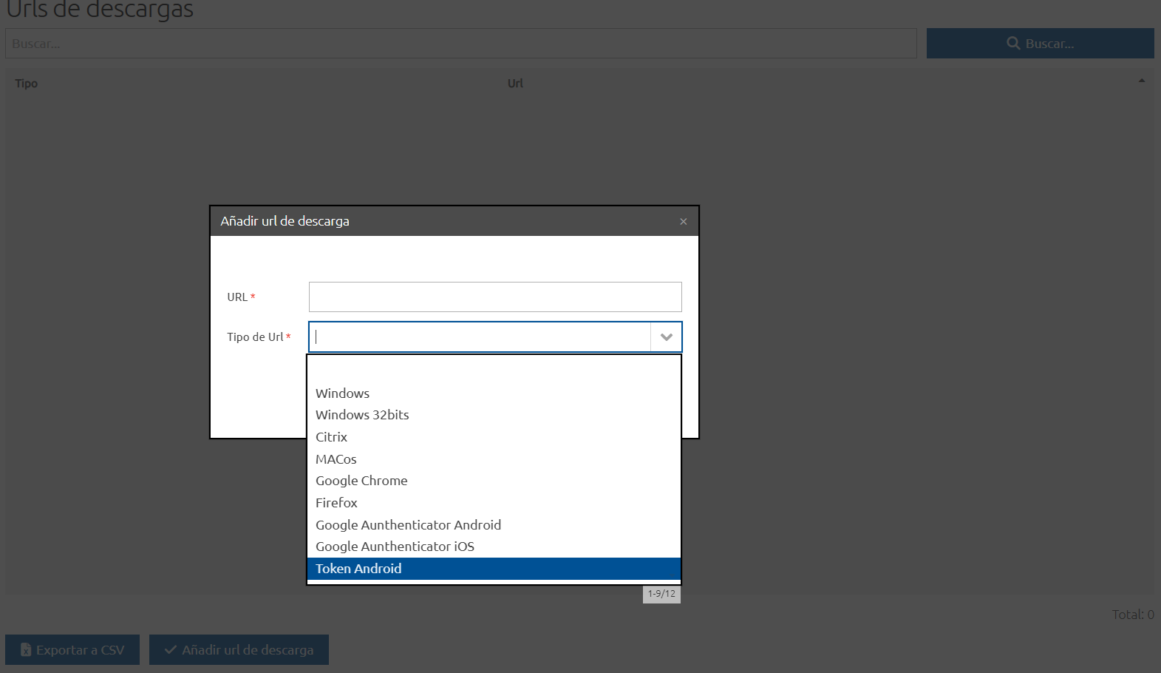Sort by the Url column header

(515, 84)
